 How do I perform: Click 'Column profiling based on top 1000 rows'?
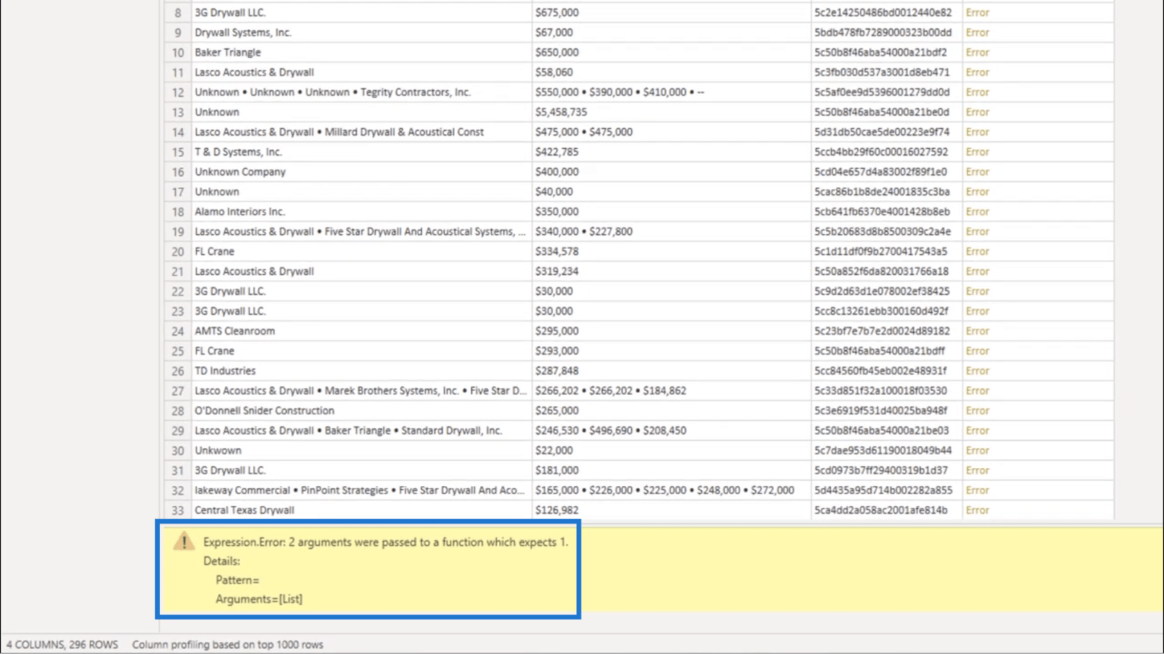tap(228, 644)
